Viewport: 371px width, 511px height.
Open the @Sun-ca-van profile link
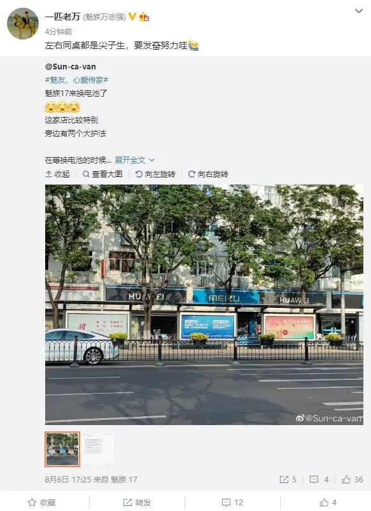[x=71, y=66]
